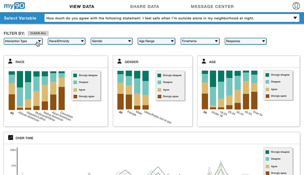The image size is (304, 175).
Task: Click the African-American bar in Race chart
Action: pos(20,91)
